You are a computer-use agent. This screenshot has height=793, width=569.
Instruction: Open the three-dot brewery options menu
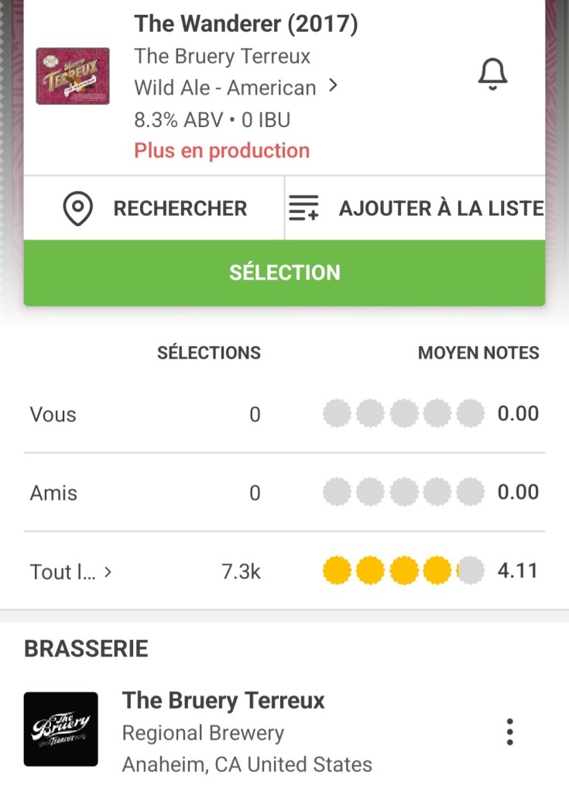pos(509,732)
